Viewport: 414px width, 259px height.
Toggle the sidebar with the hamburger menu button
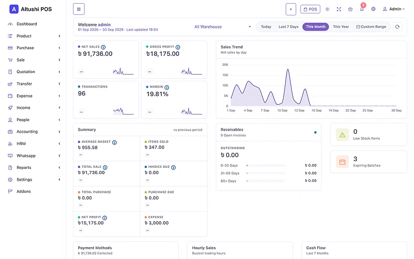(x=79, y=9)
